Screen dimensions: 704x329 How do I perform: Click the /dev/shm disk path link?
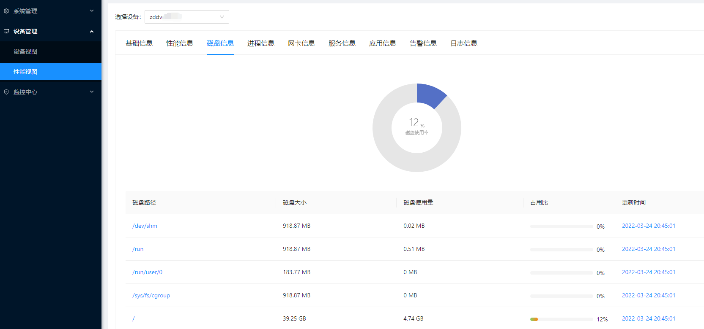tap(145, 226)
